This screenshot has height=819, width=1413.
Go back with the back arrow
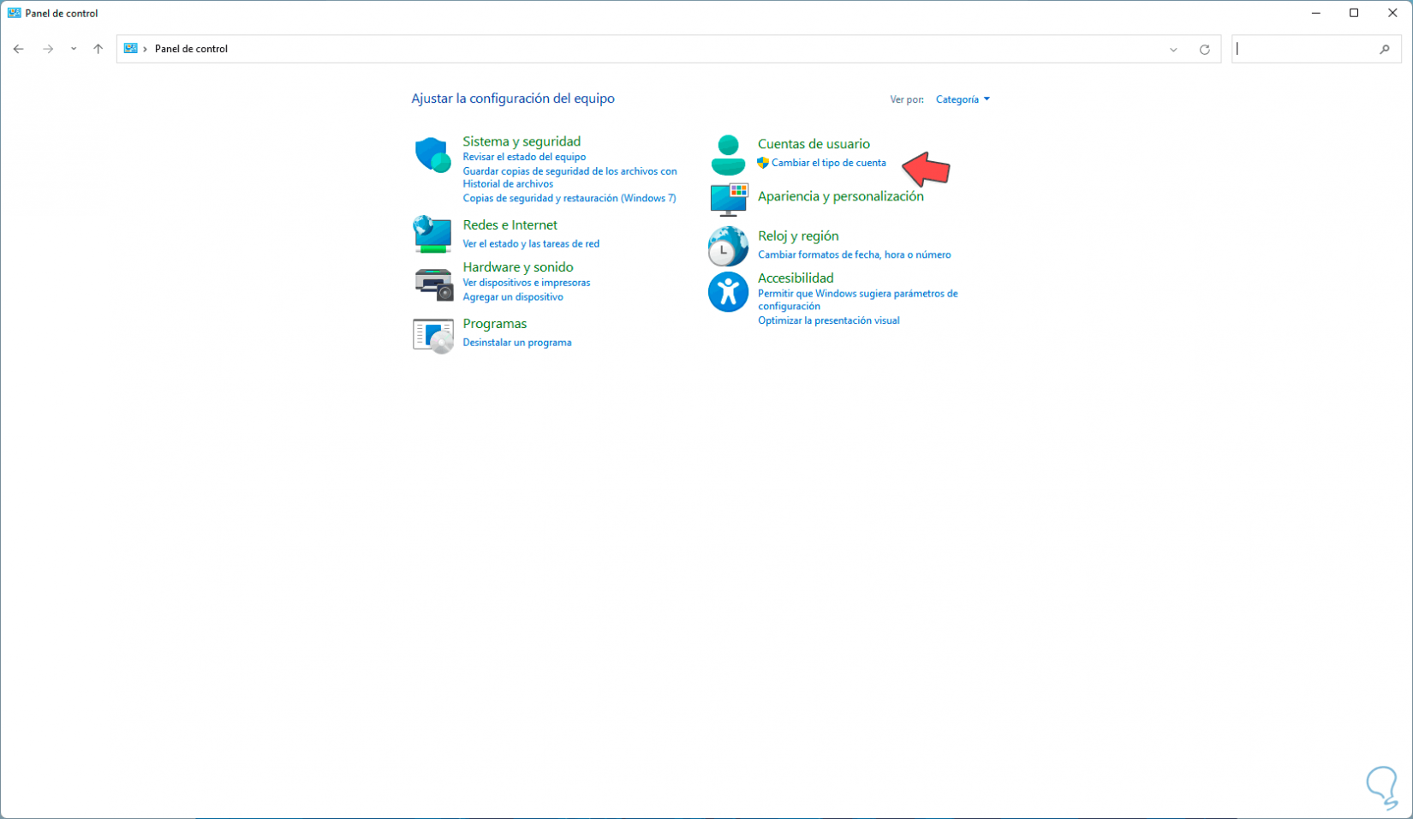click(x=19, y=49)
